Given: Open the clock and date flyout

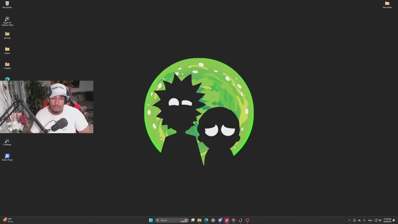Looking at the screenshot, I should tap(387, 220).
